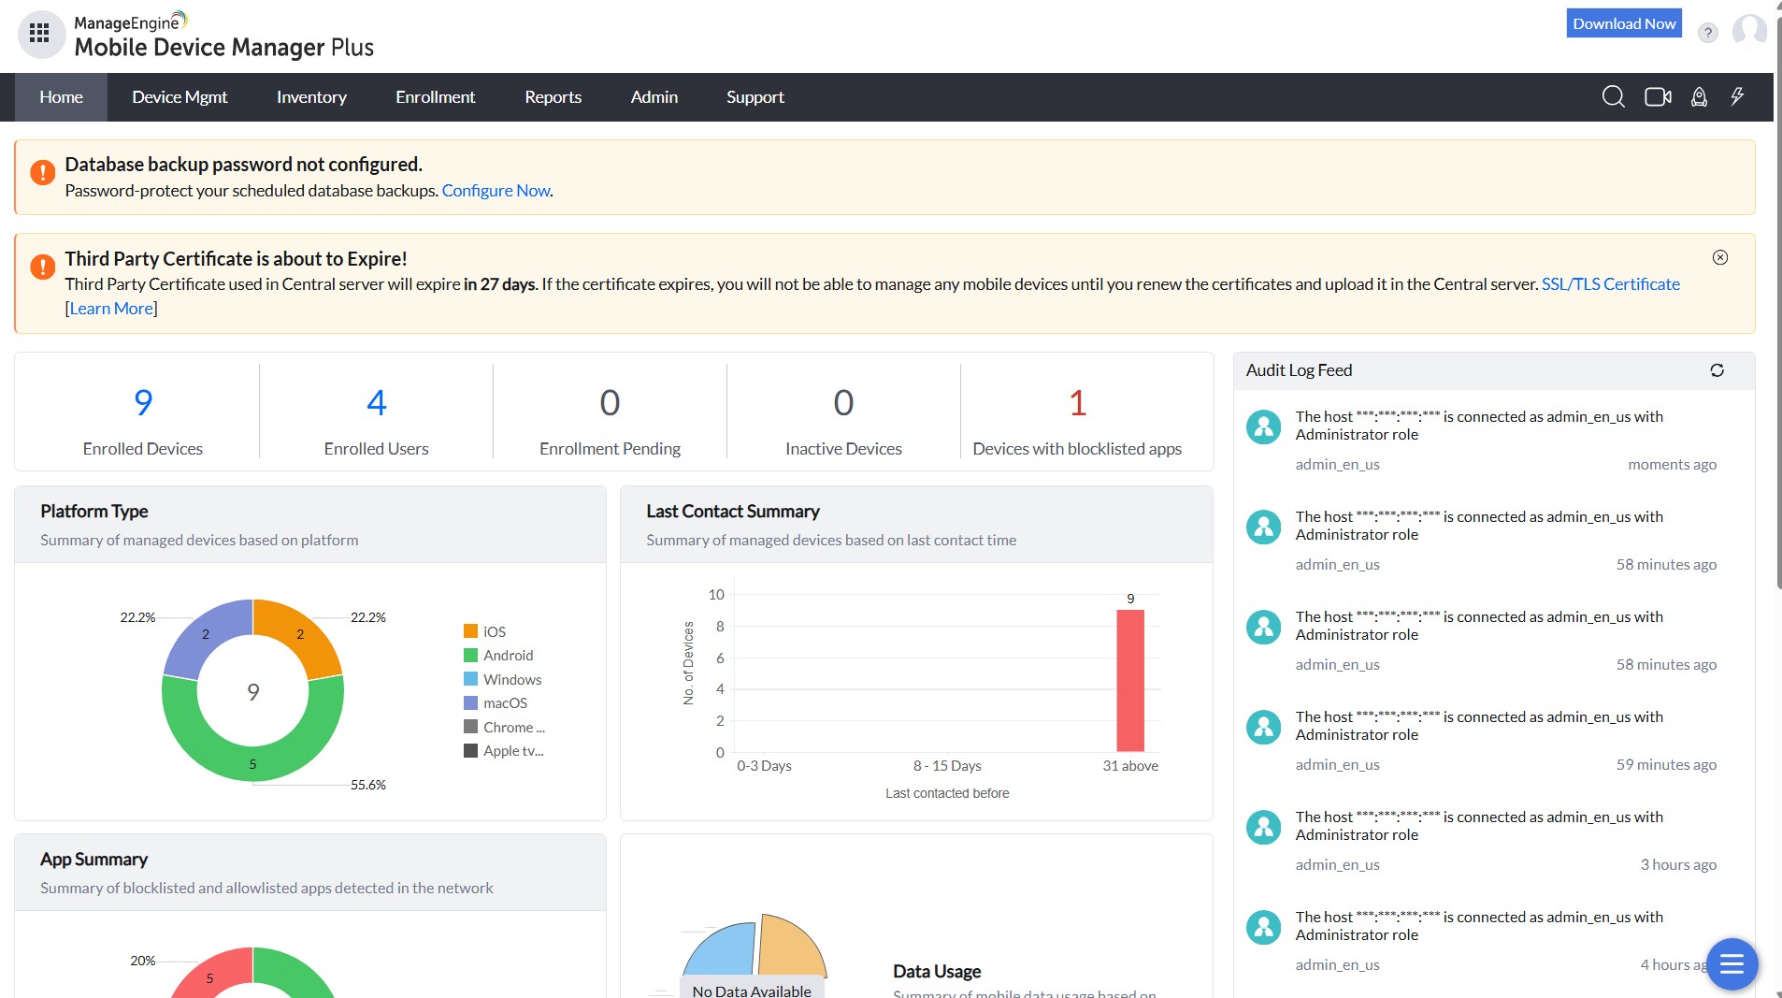
Task: Click the '0-3 Days' axis label
Action: pos(764,765)
